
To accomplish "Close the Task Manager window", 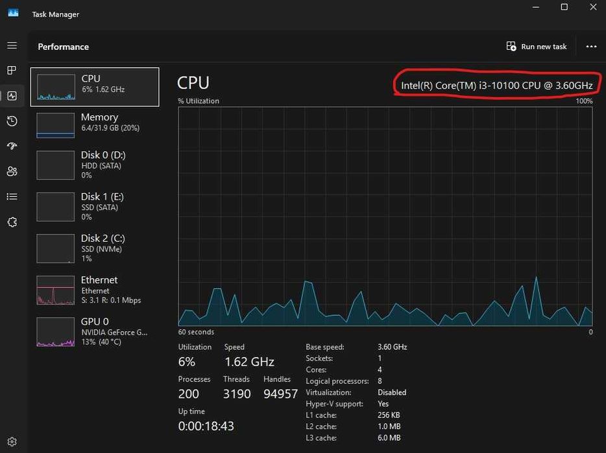I will (x=593, y=7).
